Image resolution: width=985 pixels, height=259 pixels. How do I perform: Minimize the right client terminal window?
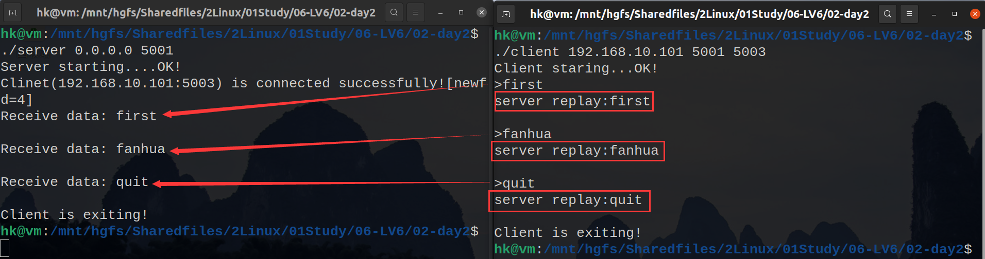coord(934,14)
